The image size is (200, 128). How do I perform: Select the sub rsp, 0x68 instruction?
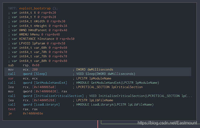24,65
